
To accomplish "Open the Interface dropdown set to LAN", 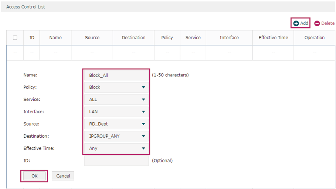I will tap(116, 112).
